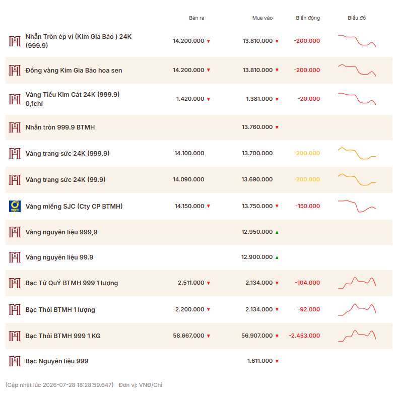Open the trend chart for Vàng miếng SJC

(357, 206)
